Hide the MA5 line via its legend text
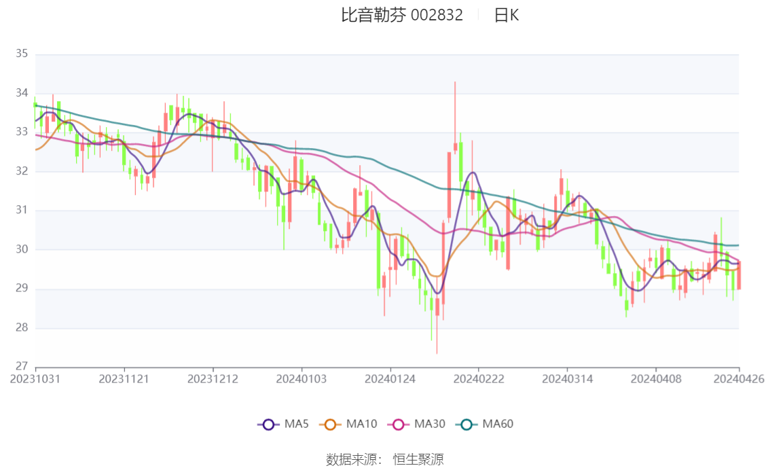Screen dimensions: 770x468 click(x=297, y=425)
